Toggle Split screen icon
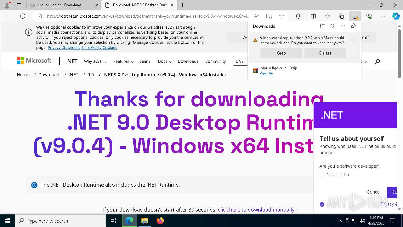Viewport: 403px width, 227px height. (313, 16)
